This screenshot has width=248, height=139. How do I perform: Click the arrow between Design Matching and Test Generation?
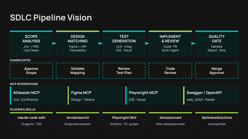[101, 43]
